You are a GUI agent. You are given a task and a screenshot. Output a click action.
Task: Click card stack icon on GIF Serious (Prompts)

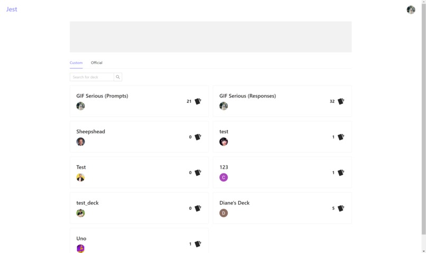tap(198, 101)
